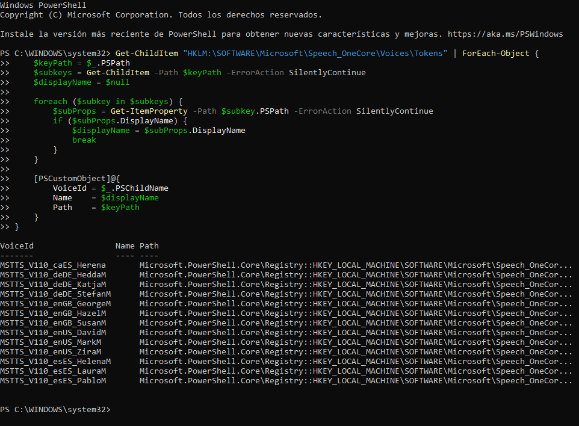This screenshot has width=579, height=426.
Task: Click the MSTTS_V110_enUS_ZiraM voice ID
Action: coord(51,352)
